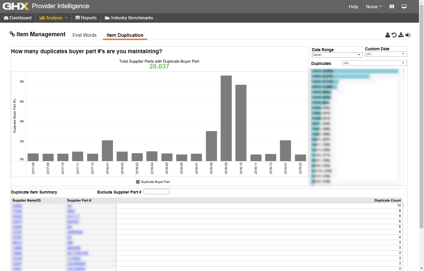Viewport: 424px width, 271px height.
Task: Click the undo/reset arrow icon
Action: click(394, 35)
